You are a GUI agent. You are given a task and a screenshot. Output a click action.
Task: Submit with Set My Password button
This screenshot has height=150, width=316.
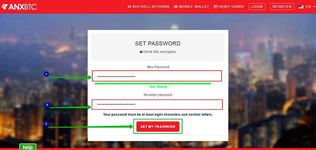click(x=158, y=127)
